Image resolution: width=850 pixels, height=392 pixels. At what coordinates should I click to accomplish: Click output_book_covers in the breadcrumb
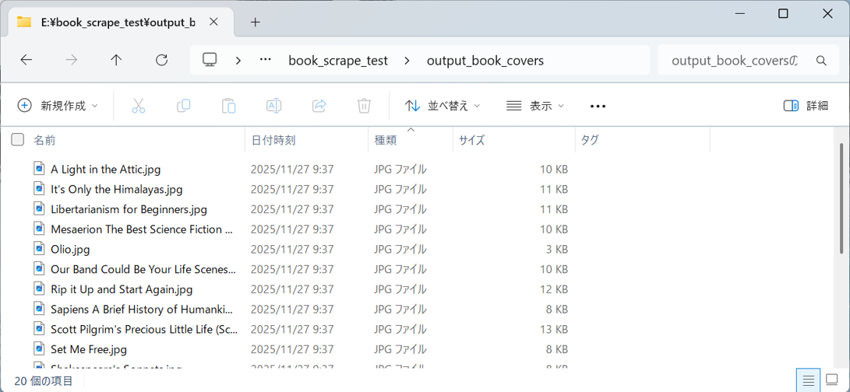tap(485, 61)
